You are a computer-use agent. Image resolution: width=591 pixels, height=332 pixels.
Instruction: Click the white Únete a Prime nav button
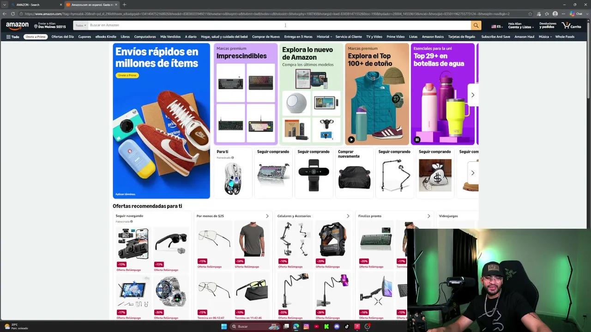[36, 37]
